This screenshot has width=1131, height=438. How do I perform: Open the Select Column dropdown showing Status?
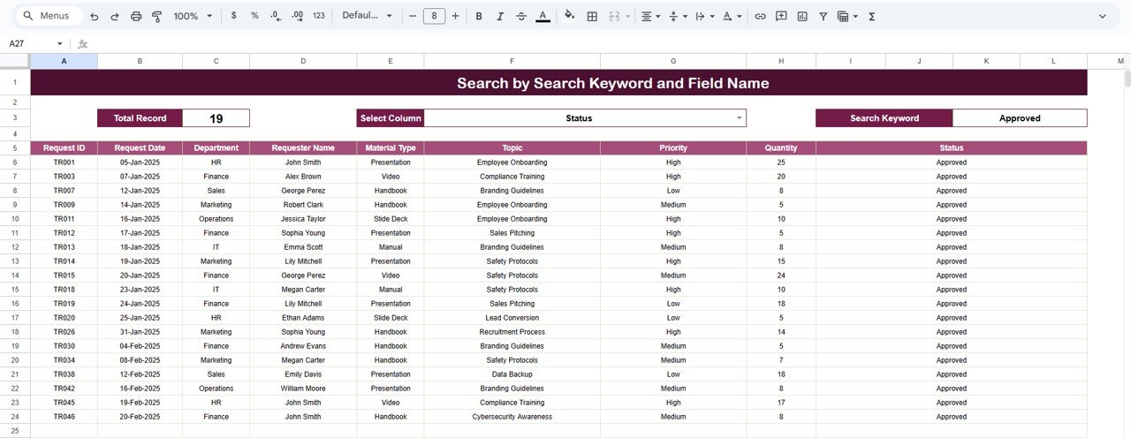coord(740,118)
